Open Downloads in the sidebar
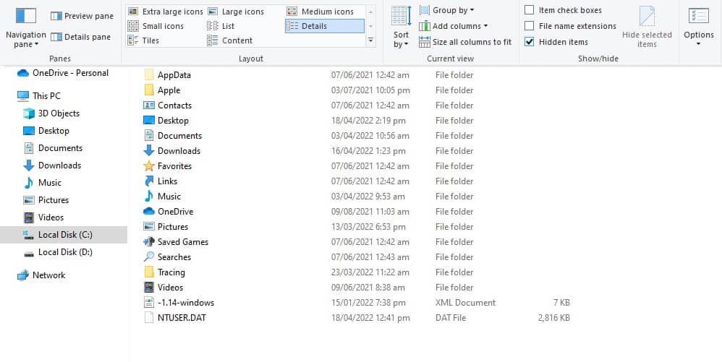Screen dimensions: 722x362 [52, 165]
